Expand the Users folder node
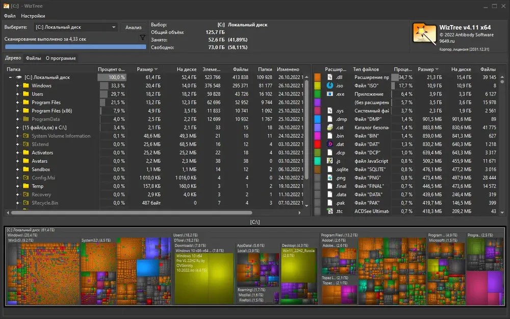Screen dimensions: 510x319 [17, 94]
